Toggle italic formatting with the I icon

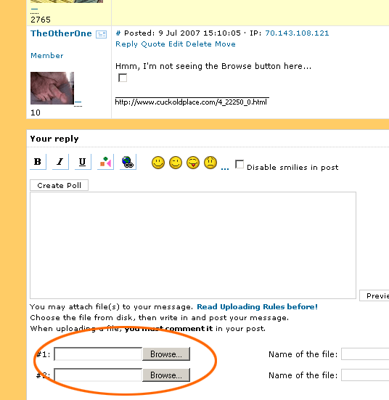coord(60,162)
